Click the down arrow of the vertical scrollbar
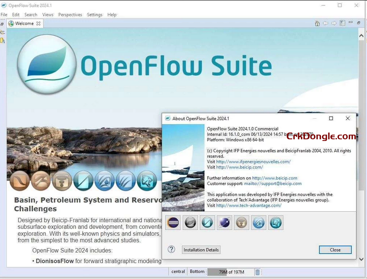This screenshot has width=367, height=279. tap(361, 259)
